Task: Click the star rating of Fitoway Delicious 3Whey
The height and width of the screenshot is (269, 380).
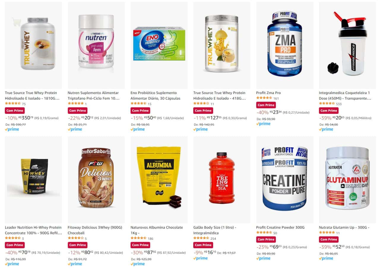Action: pos(75,238)
